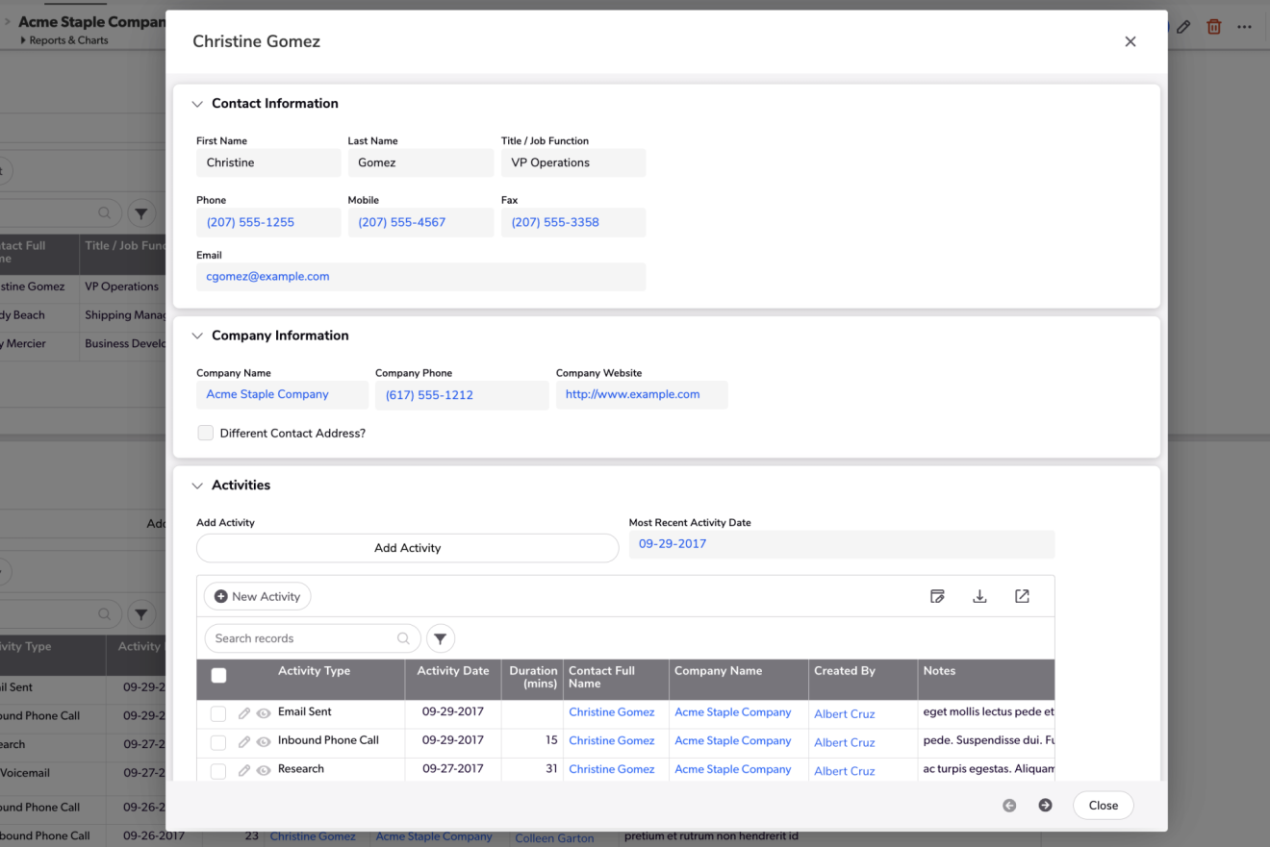Collapse the Company Information section
The height and width of the screenshot is (847, 1270).
pos(197,336)
